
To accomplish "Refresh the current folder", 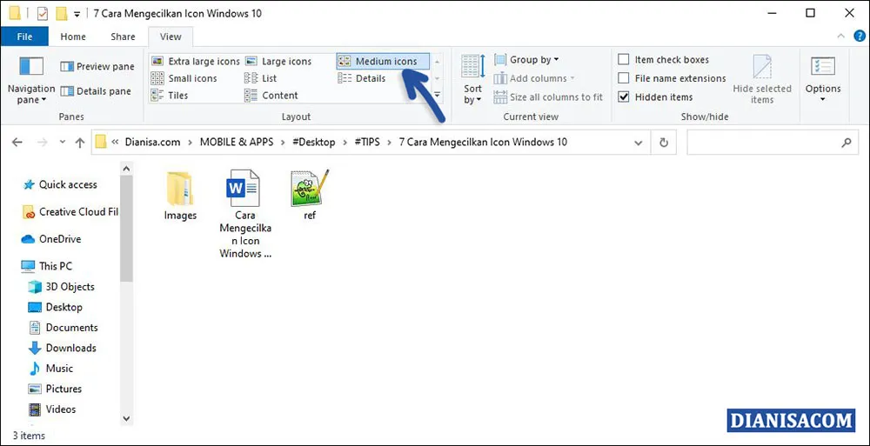I will (664, 143).
